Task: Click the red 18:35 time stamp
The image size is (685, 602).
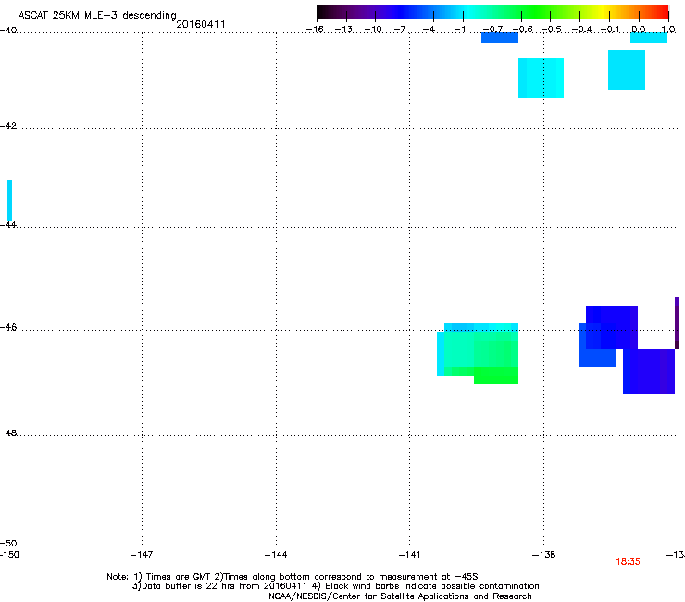Action: (x=628, y=562)
